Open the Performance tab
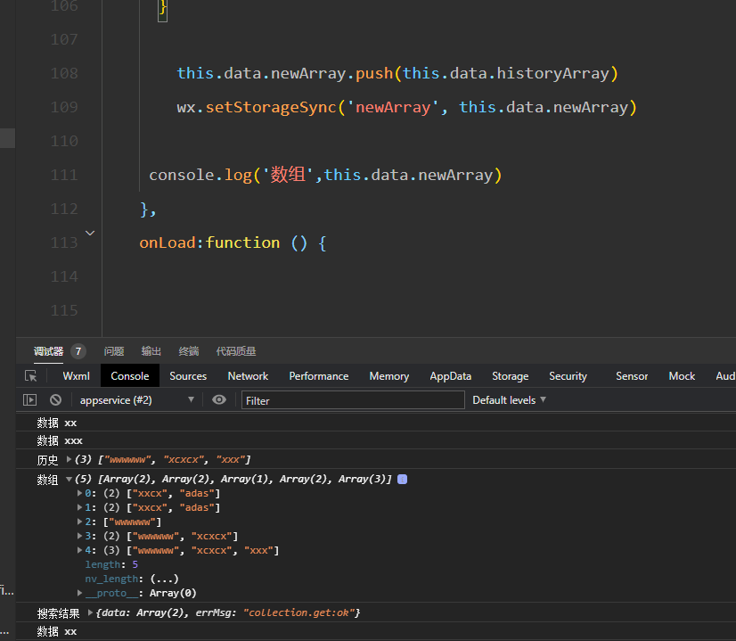This screenshot has width=736, height=641. (x=319, y=376)
